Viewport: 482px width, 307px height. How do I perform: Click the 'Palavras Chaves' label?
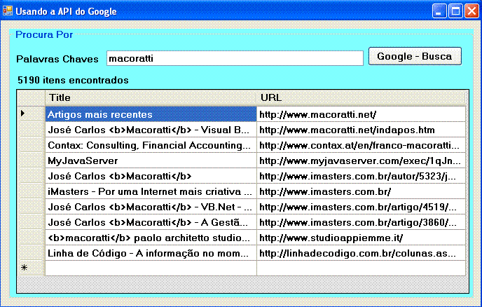click(57, 59)
